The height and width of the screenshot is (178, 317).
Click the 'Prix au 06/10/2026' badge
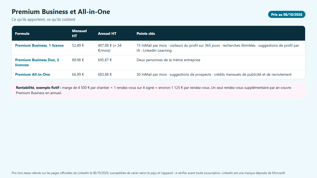pos(287,15)
